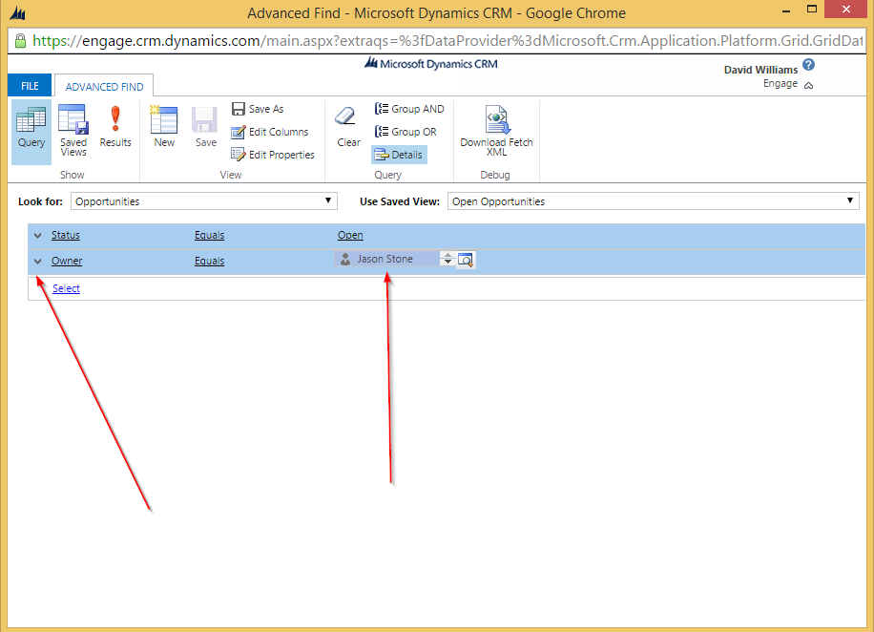
Task: Click Equals operator in Status row
Action: click(210, 236)
